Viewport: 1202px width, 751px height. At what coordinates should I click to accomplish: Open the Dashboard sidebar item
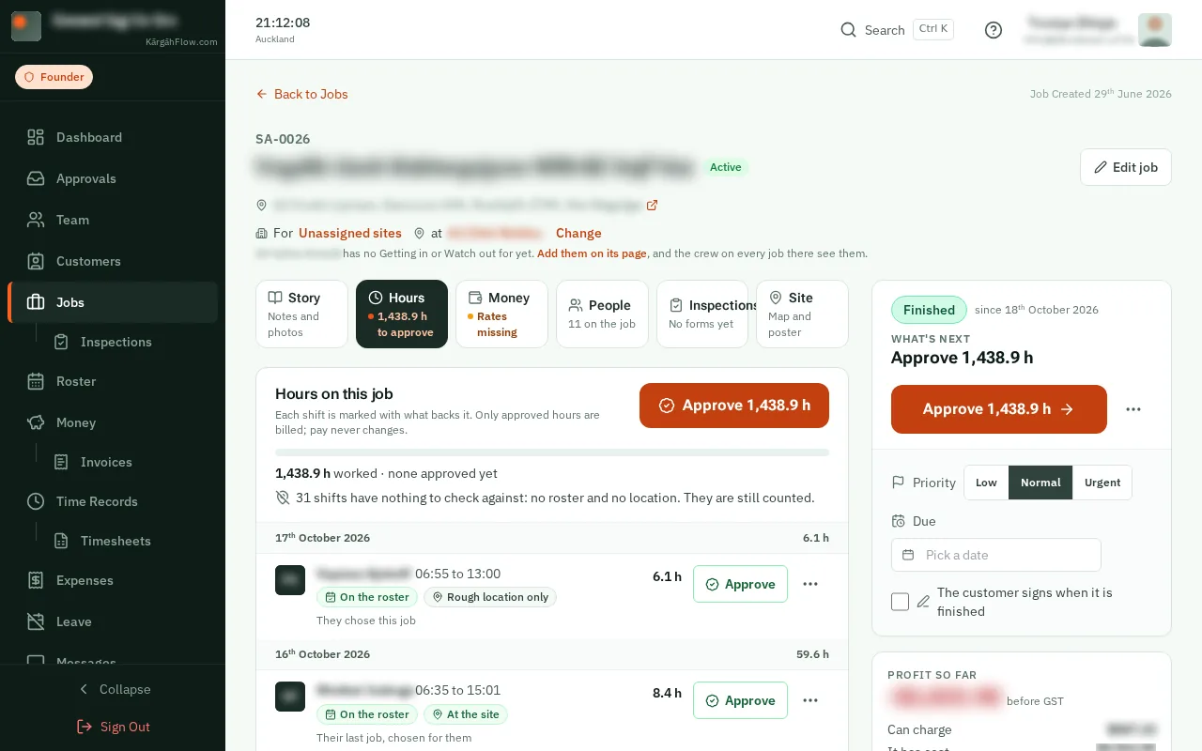click(x=113, y=137)
